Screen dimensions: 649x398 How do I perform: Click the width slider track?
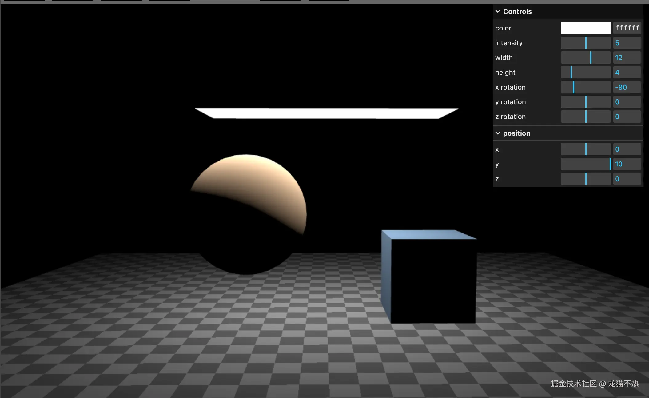click(585, 58)
